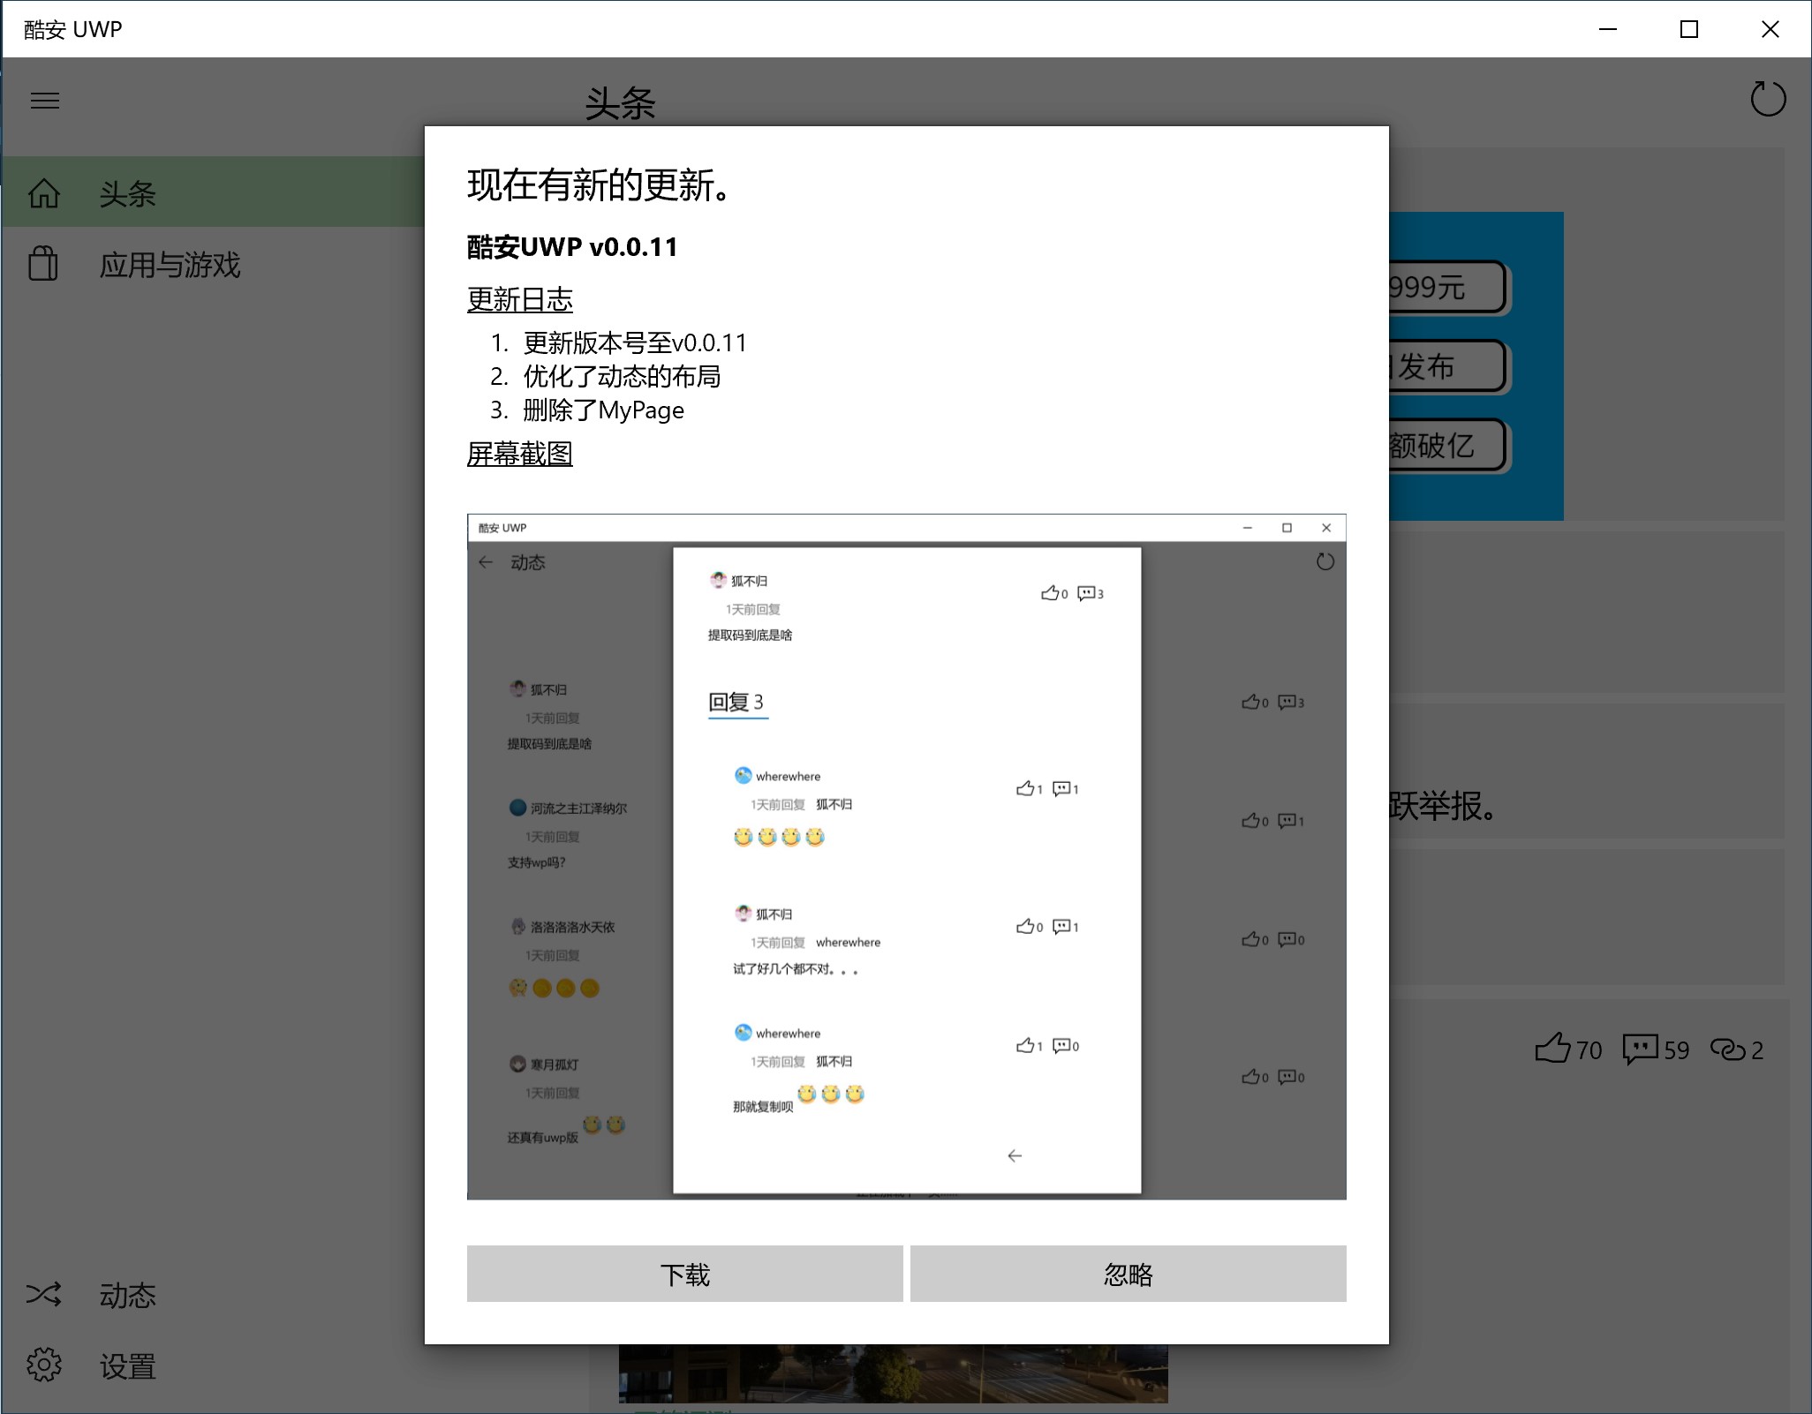Click the refresh icon at top right
This screenshot has width=1812, height=1414.
pyautogui.click(x=1767, y=99)
